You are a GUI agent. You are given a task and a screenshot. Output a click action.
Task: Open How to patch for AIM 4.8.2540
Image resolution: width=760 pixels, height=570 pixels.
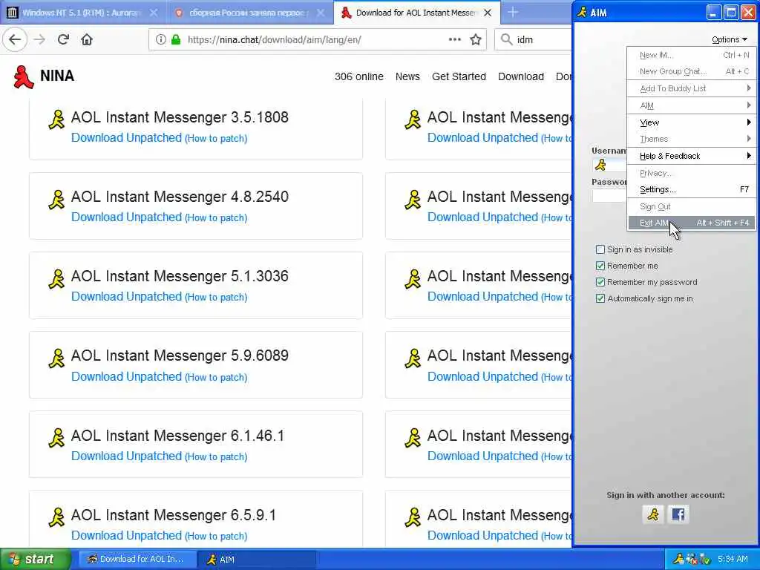pyautogui.click(x=216, y=218)
